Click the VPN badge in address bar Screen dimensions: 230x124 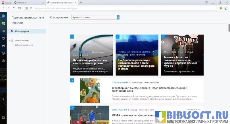pos(26,8)
